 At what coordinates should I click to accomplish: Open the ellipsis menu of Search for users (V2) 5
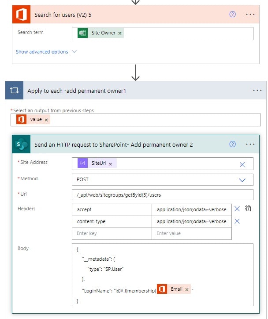pos(250,15)
